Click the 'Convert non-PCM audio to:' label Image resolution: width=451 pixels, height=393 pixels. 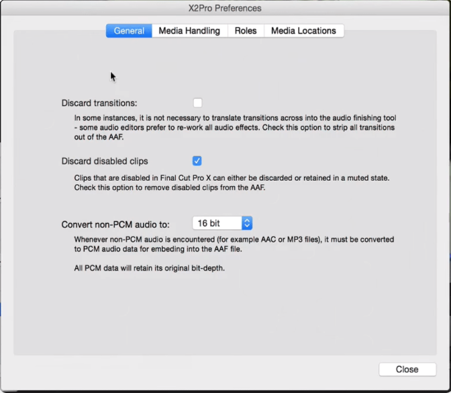click(115, 224)
